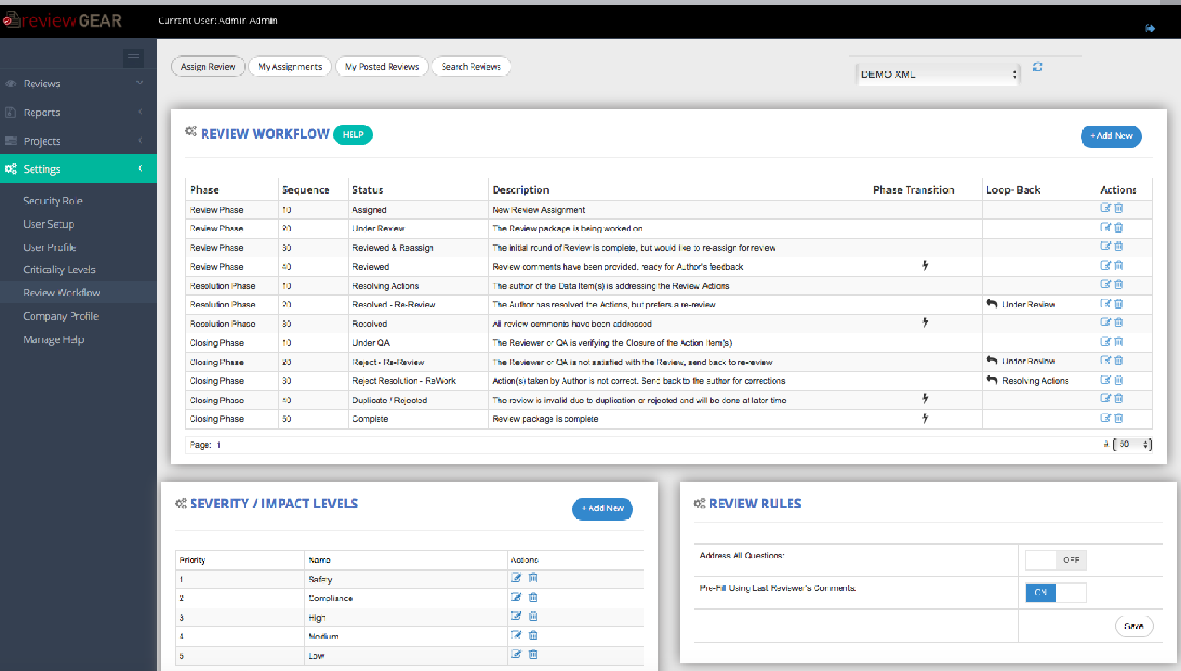
Task: Add new review workflow entry
Action: [1111, 136]
